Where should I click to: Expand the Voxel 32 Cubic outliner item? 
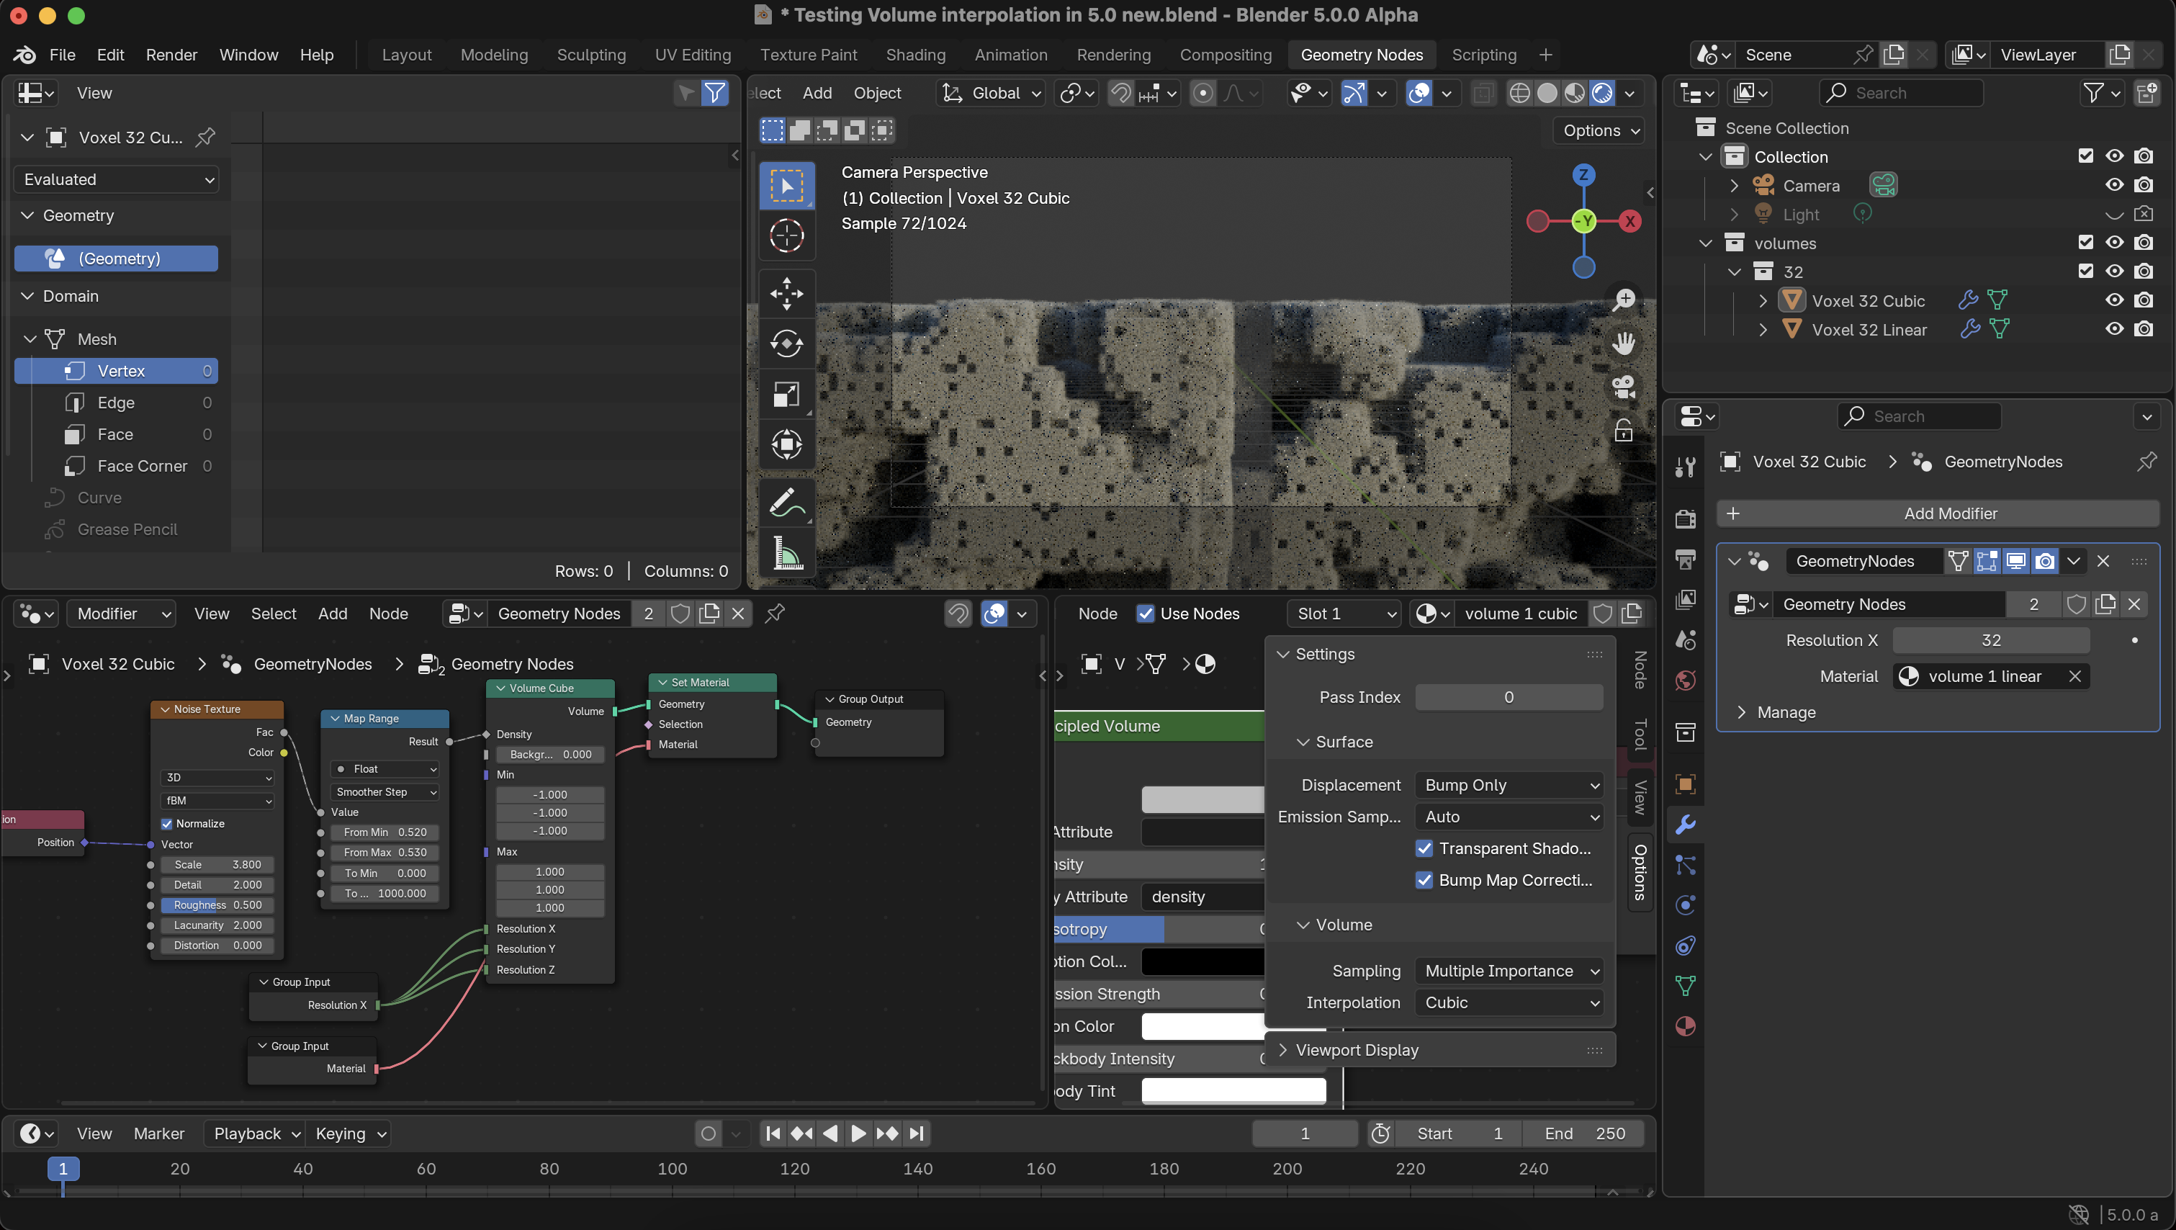(1763, 301)
